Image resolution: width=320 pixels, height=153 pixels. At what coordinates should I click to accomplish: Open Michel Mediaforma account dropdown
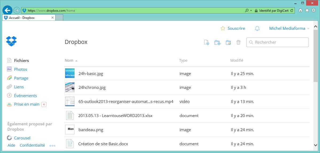289,28
